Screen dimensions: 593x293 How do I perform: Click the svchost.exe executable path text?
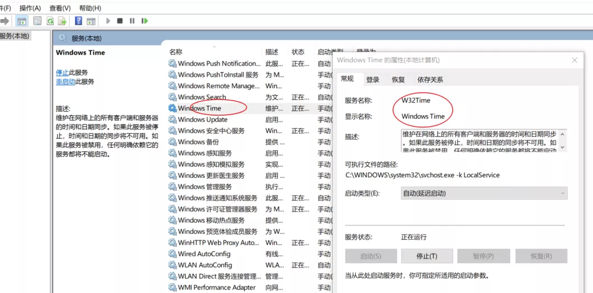422,175
